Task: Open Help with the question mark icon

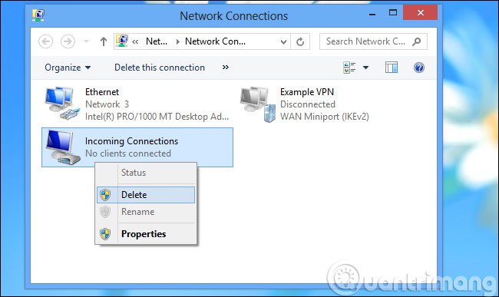Action: tap(419, 68)
